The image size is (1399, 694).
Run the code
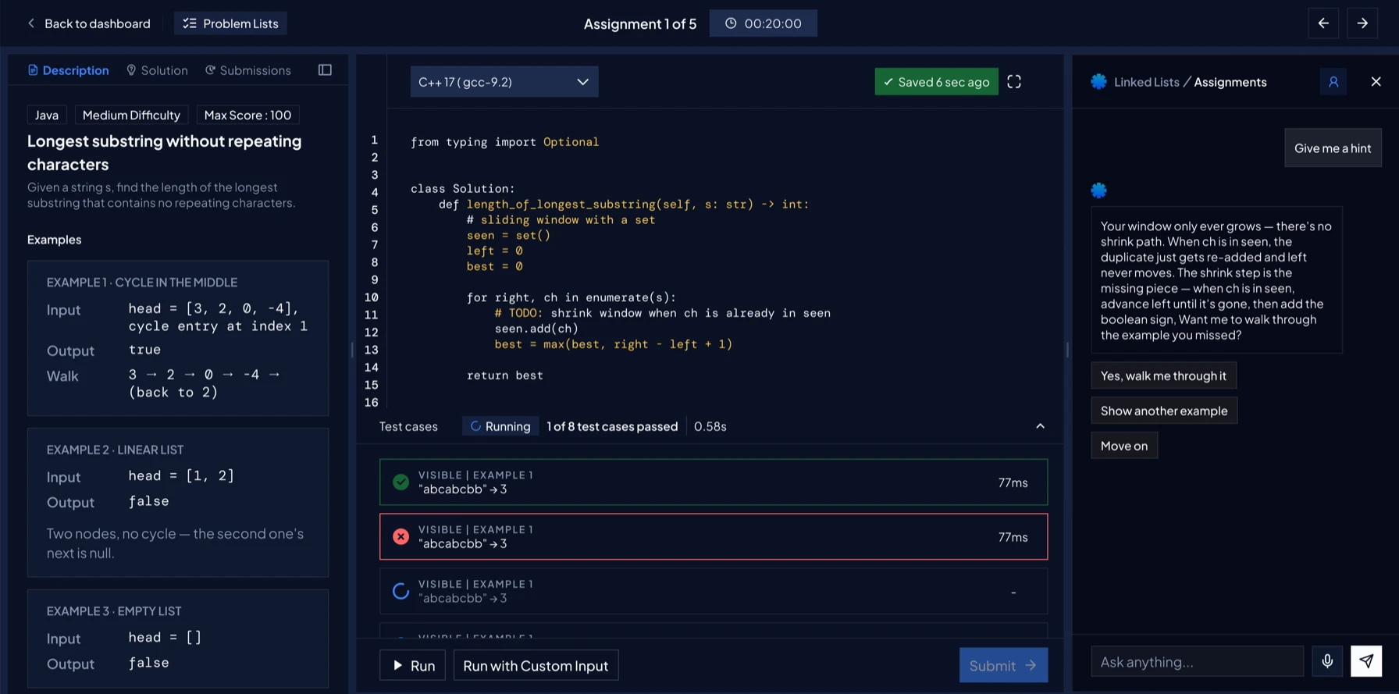pyautogui.click(x=412, y=666)
